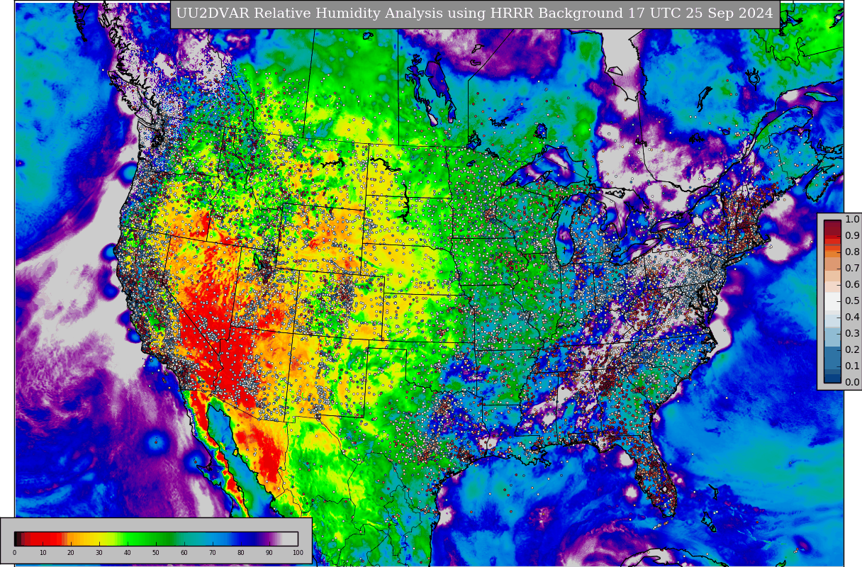Select the "0.7" label on the right legend
Image resolution: width=862 pixels, height=567 pixels.
click(852, 269)
